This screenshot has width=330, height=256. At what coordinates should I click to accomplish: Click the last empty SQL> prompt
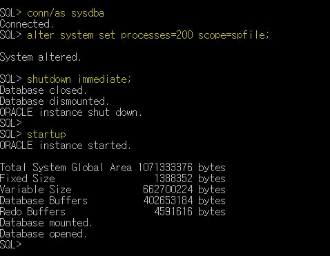(x=11, y=245)
